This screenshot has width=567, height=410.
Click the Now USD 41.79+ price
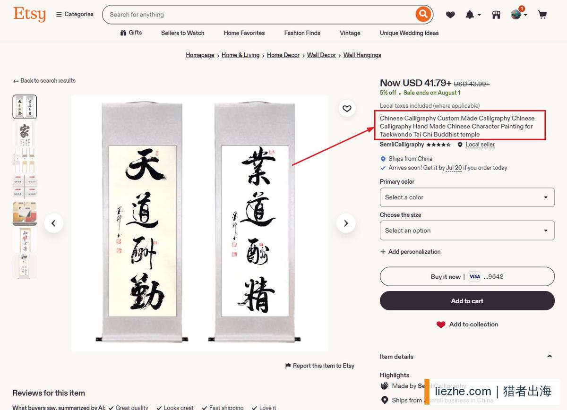click(x=415, y=83)
